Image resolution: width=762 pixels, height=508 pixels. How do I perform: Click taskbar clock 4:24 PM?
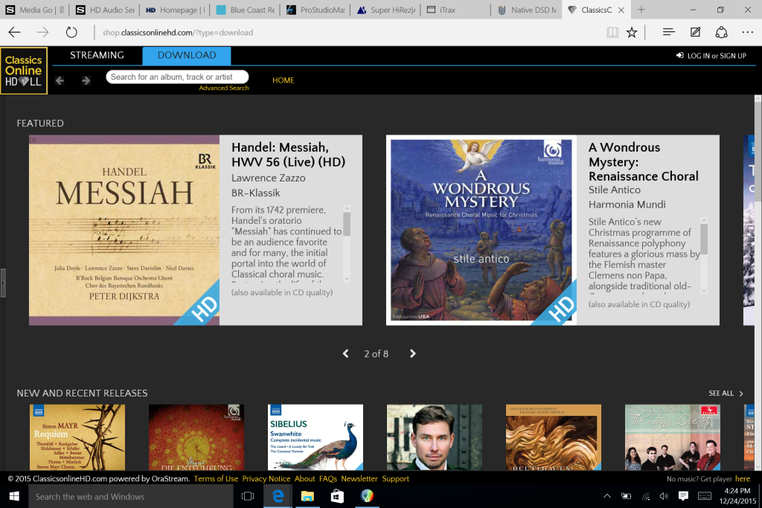(x=737, y=491)
